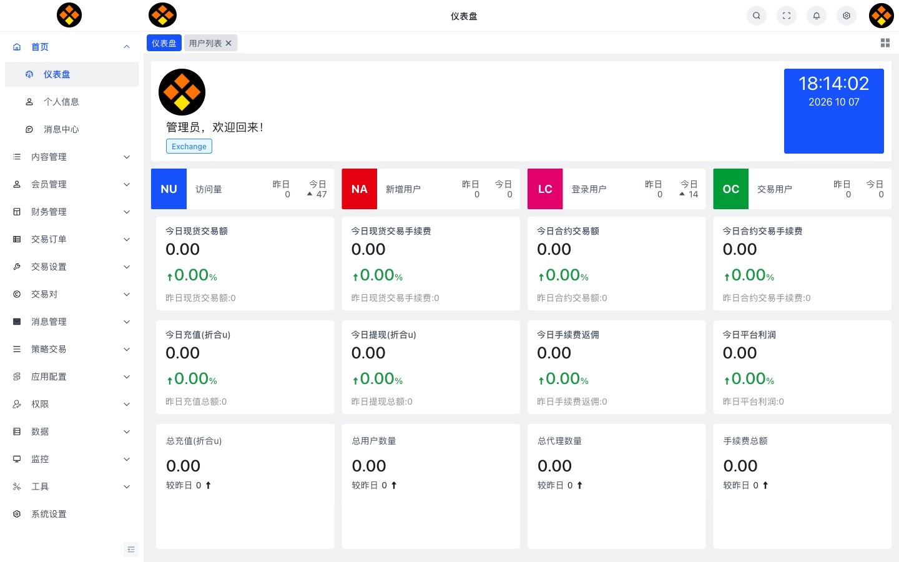Viewport: 899px width, 562px height.
Task: Click the Exchange tag button
Action: tap(189, 146)
